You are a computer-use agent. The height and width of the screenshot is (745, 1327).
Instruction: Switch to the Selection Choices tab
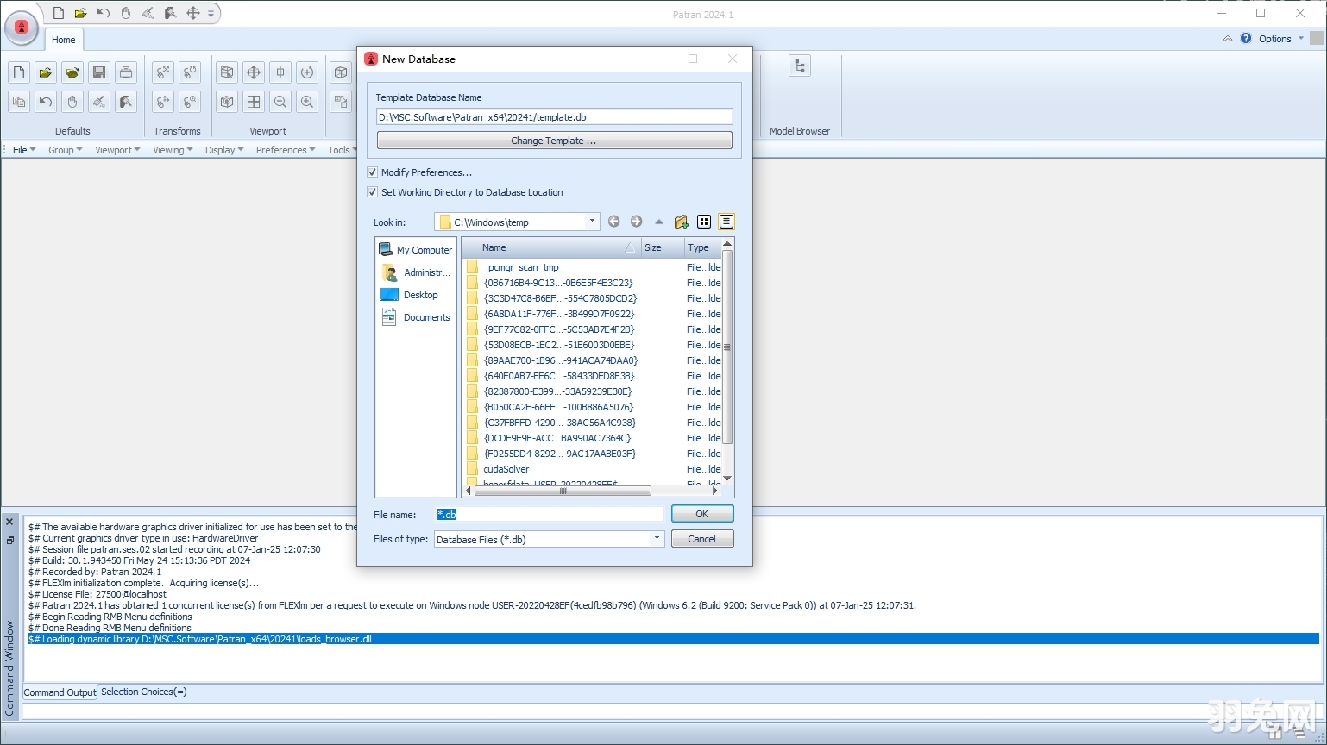click(x=143, y=692)
